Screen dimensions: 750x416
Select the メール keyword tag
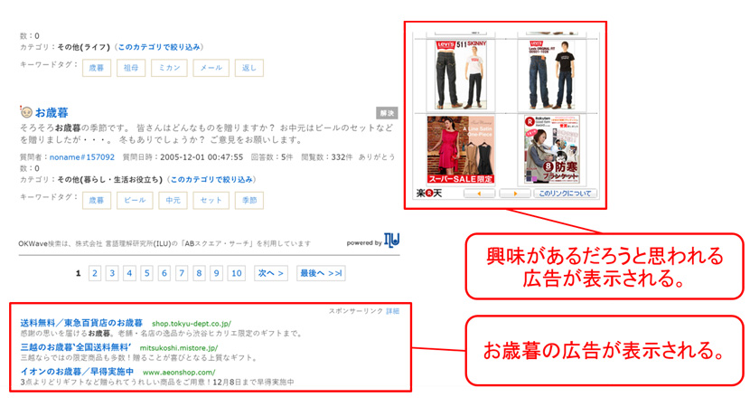(x=211, y=68)
